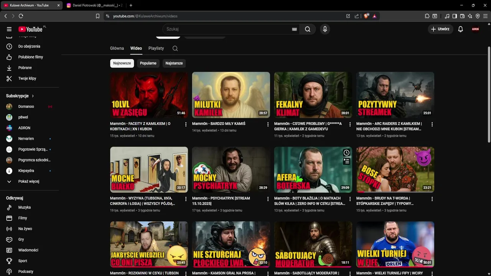The height and width of the screenshot is (276, 491).
Task: Close the Kulawe Archiwum browser tab
Action: tap(58, 5)
